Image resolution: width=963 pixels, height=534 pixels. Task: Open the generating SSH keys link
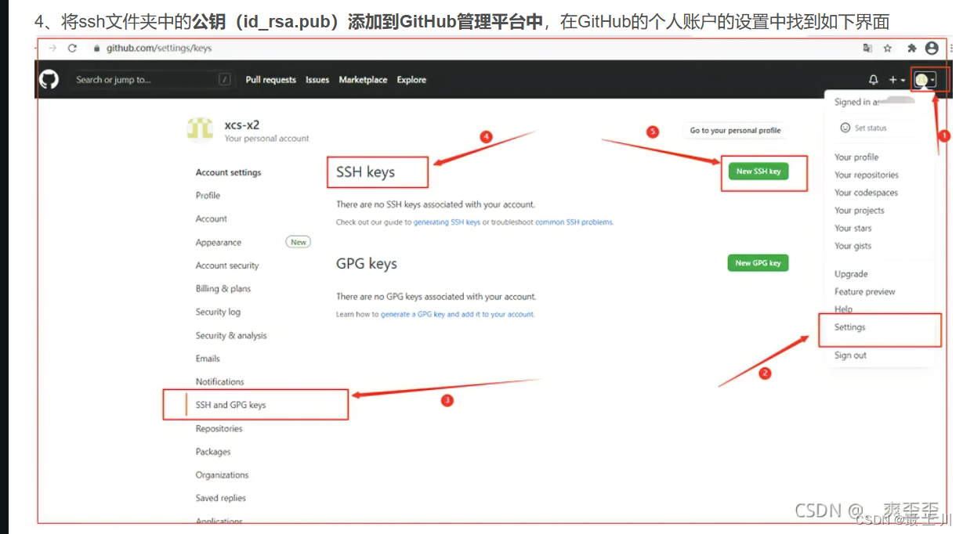pos(447,222)
